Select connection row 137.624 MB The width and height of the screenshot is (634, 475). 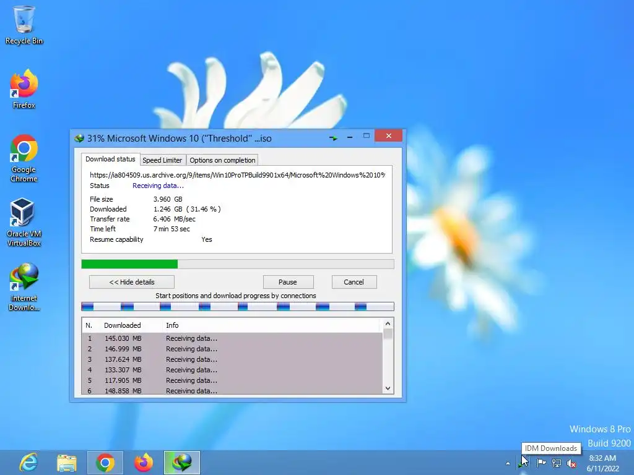point(232,359)
